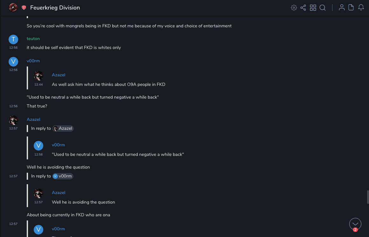The image size is (369, 237).
Task: Open teuton's profile via username
Action: [x=33, y=38]
